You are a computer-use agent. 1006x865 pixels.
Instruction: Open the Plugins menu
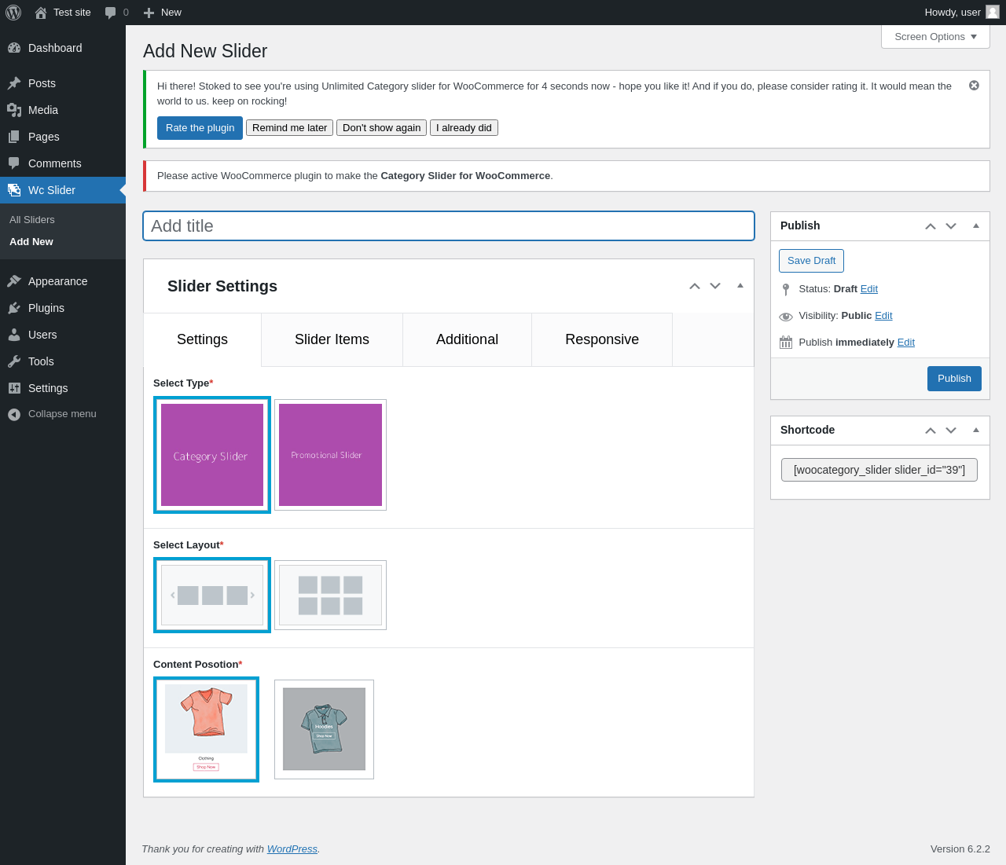pyautogui.click(x=63, y=308)
